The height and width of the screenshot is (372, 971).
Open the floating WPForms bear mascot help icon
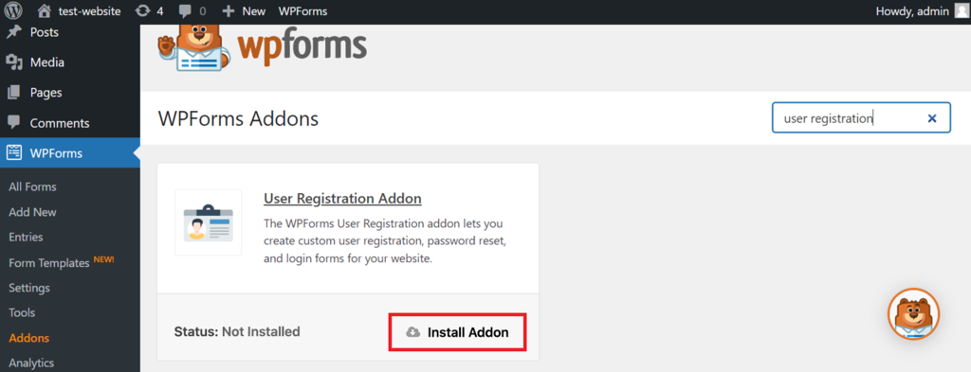click(913, 314)
